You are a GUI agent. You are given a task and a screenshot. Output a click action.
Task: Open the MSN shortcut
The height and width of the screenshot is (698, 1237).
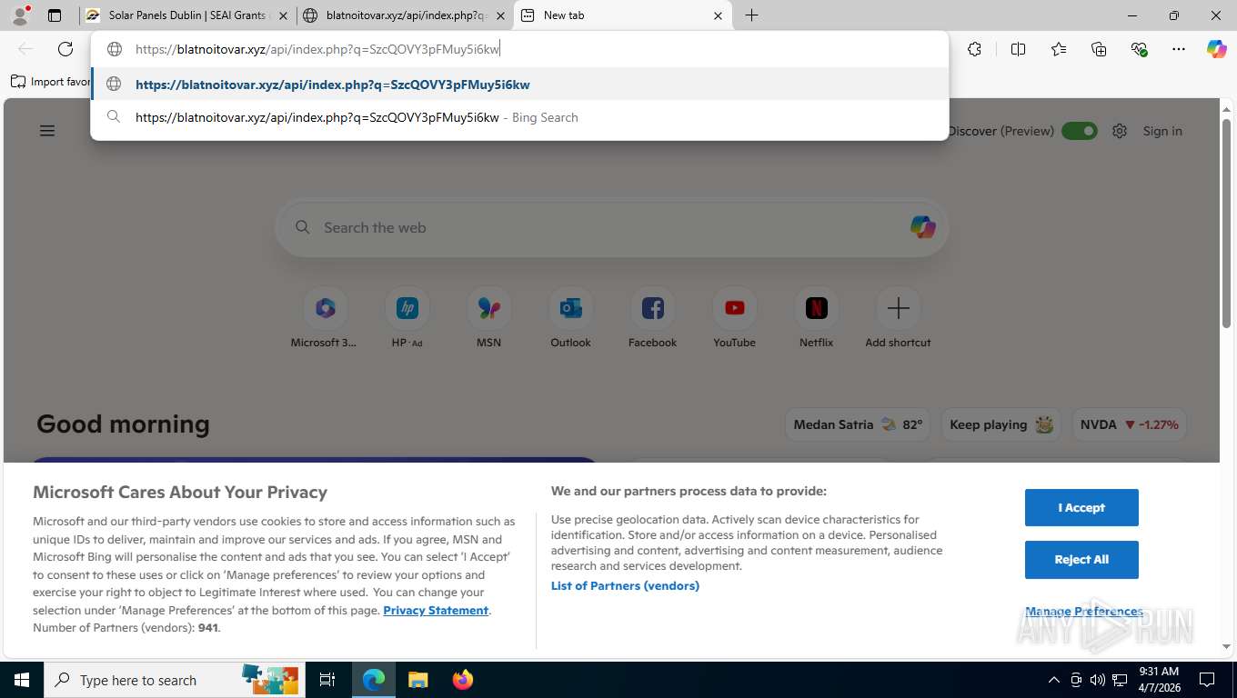click(x=488, y=309)
